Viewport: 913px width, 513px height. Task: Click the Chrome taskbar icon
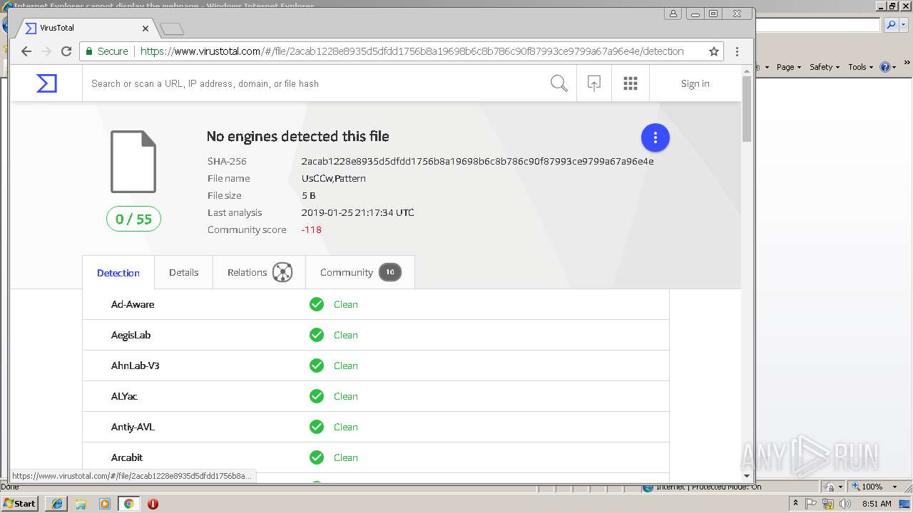[128, 504]
